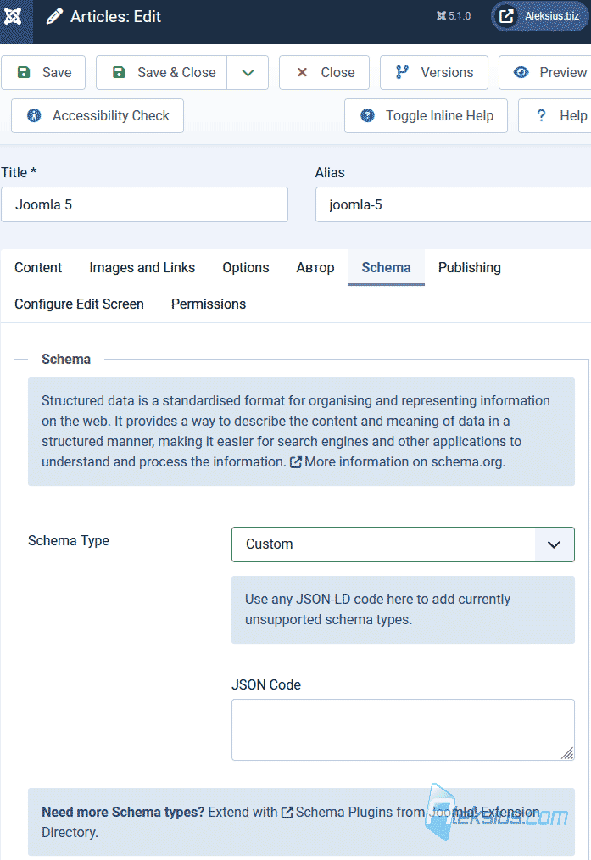
Task: Open the Options tab
Action: point(246,268)
